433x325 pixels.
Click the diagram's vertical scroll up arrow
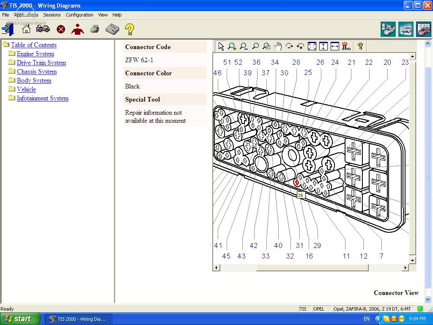(412, 56)
